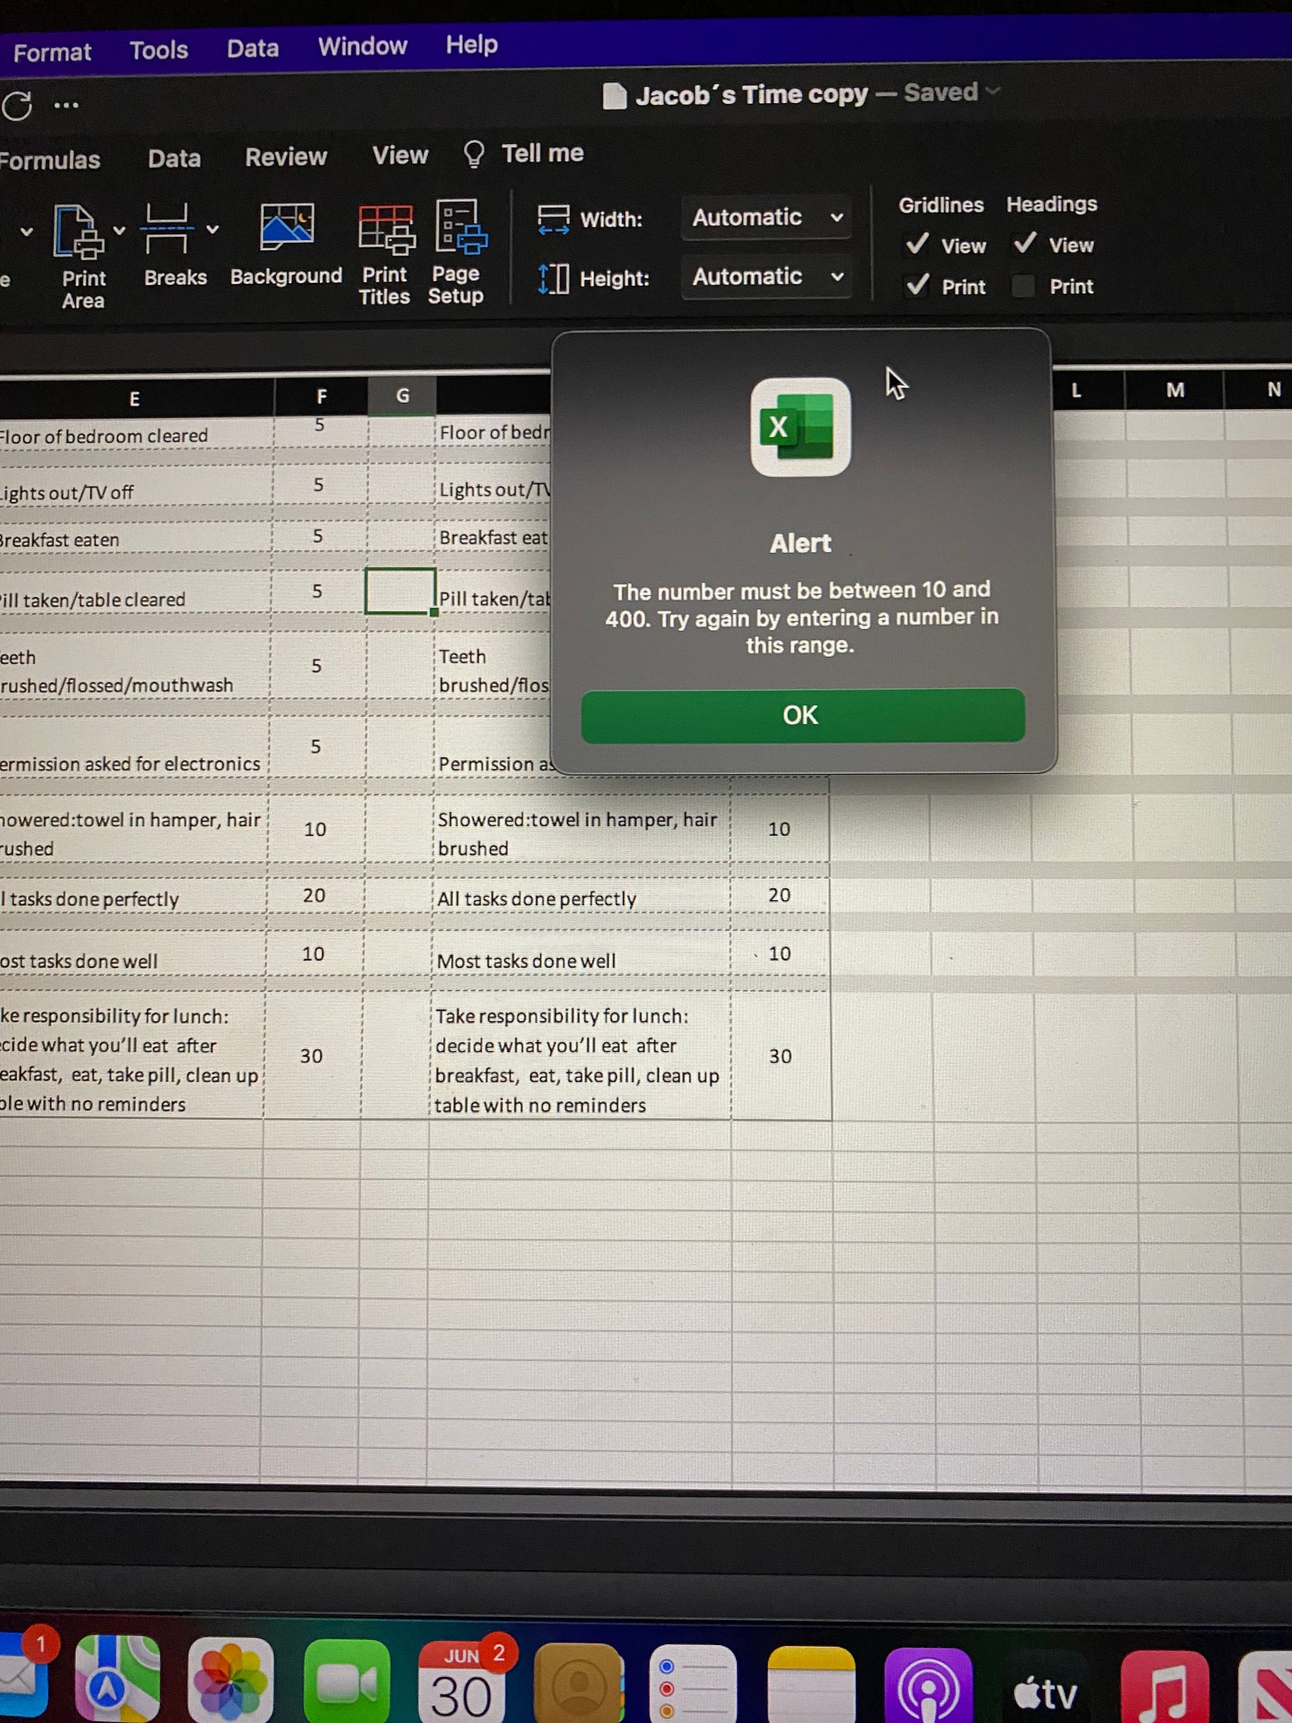Select column G header
The height and width of the screenshot is (1723, 1292).
pyautogui.click(x=402, y=396)
